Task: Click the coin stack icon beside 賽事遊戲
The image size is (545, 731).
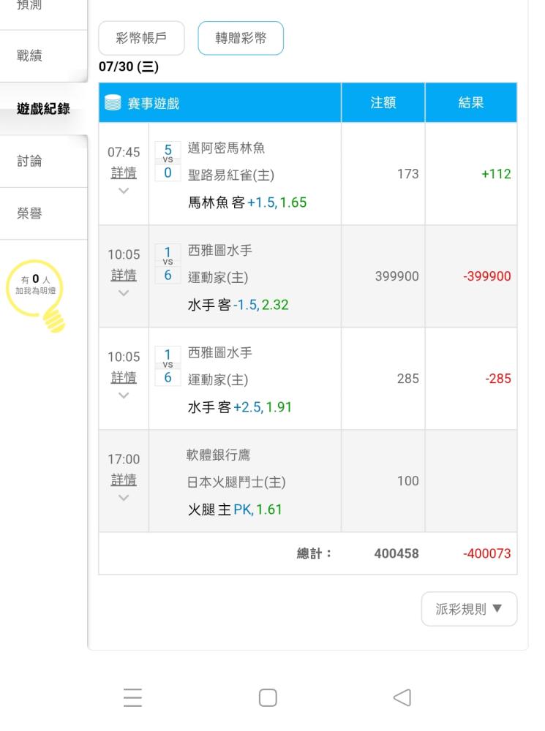Action: pyautogui.click(x=113, y=102)
